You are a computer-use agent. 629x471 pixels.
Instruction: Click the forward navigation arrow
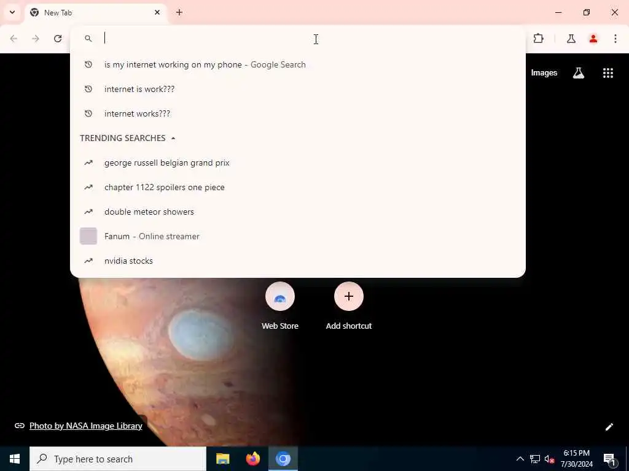(36, 39)
